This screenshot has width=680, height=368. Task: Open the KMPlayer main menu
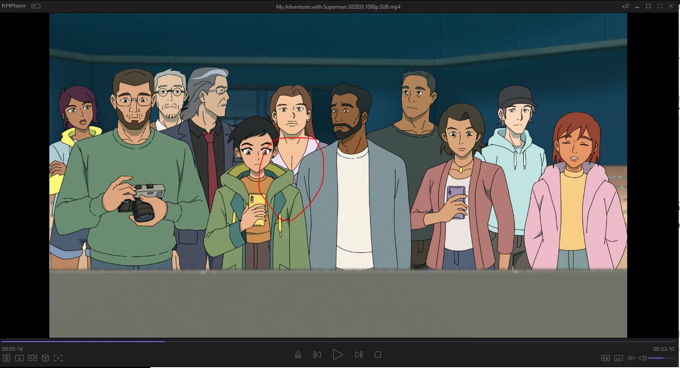(14, 6)
